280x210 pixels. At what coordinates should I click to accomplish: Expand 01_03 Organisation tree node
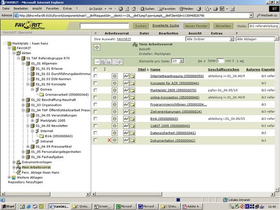click(23, 105)
